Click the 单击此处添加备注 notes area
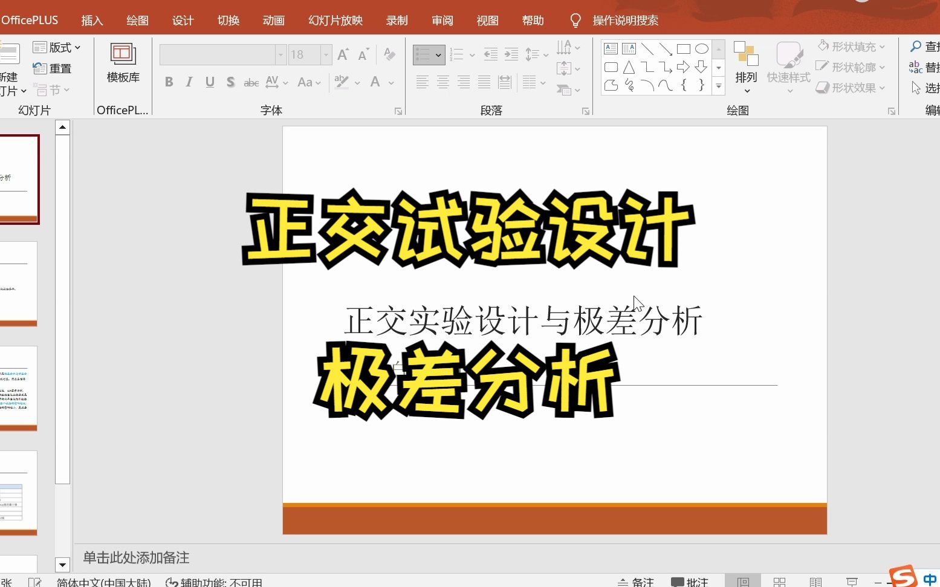 coord(136,557)
